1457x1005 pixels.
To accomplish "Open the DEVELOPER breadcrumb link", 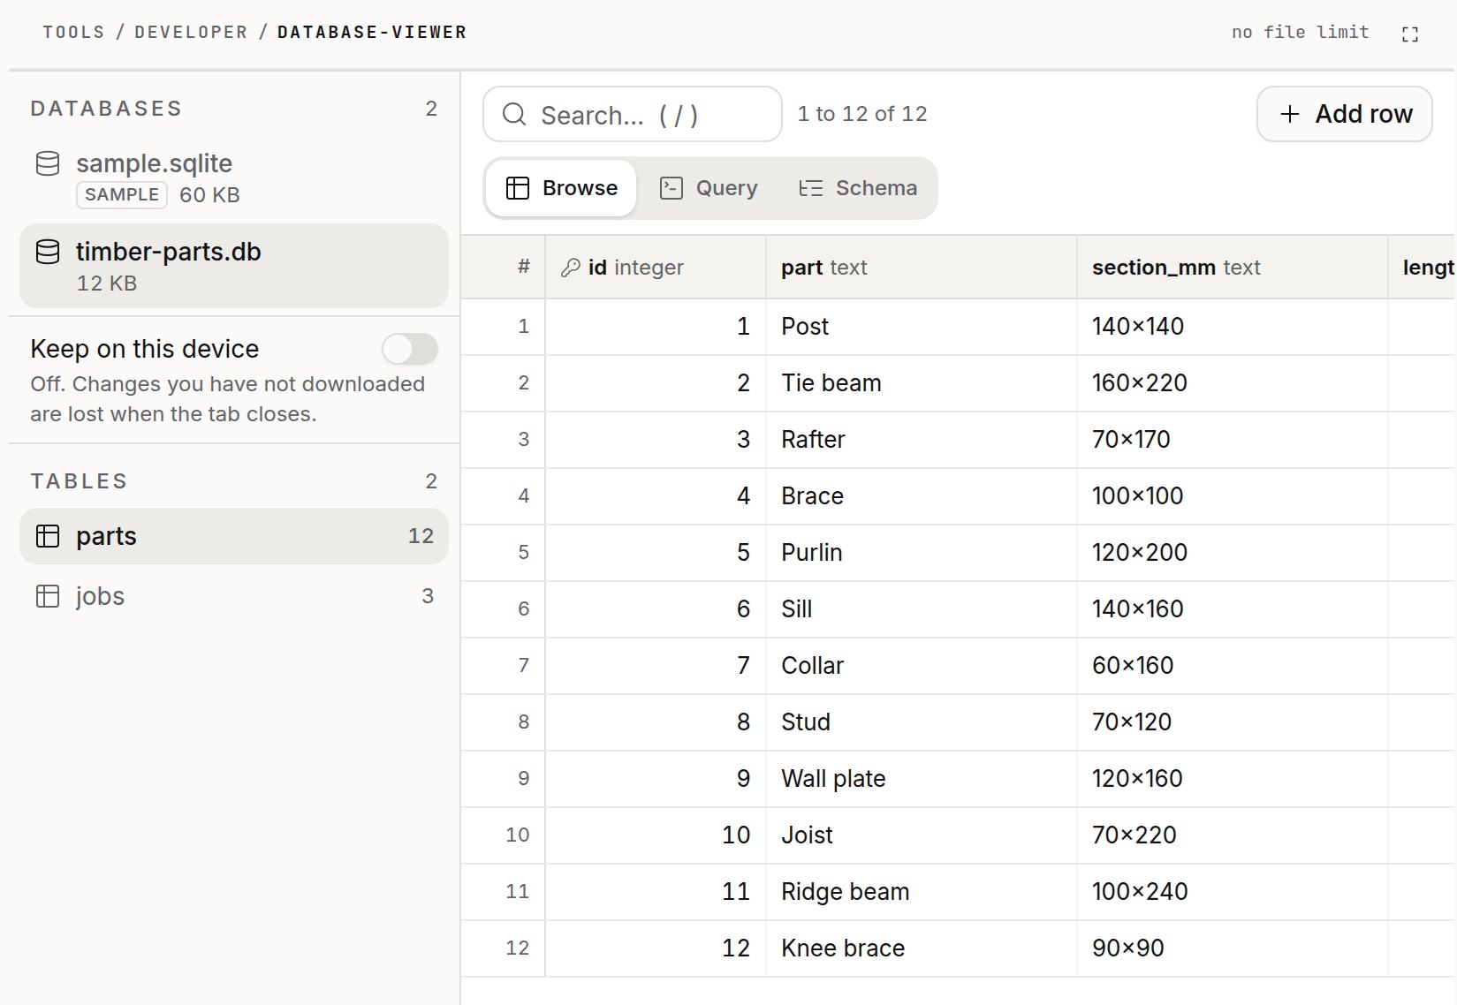I will (191, 32).
